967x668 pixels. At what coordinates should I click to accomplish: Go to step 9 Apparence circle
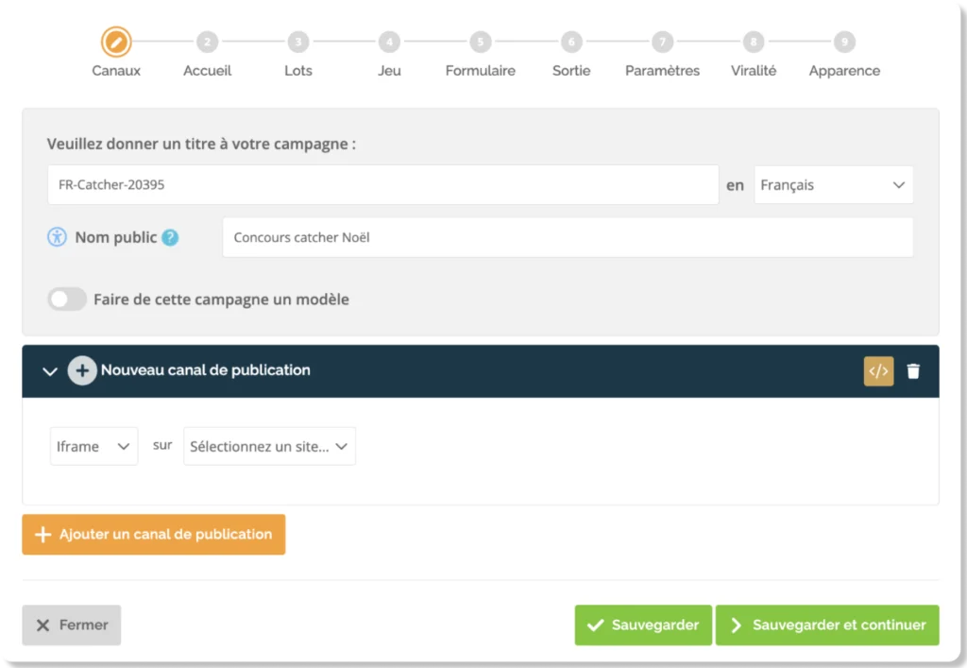point(844,43)
